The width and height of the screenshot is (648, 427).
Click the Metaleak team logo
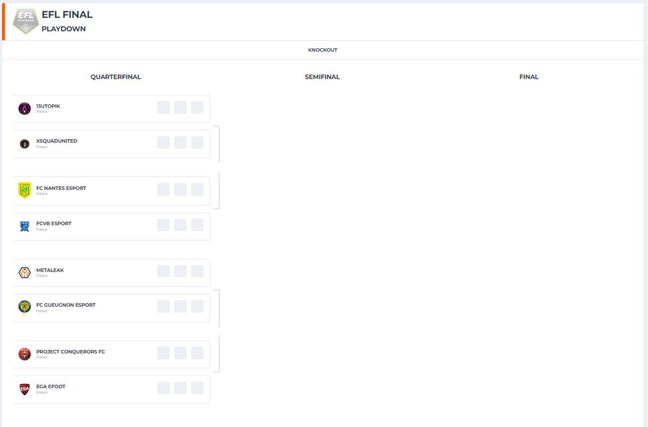point(24,272)
